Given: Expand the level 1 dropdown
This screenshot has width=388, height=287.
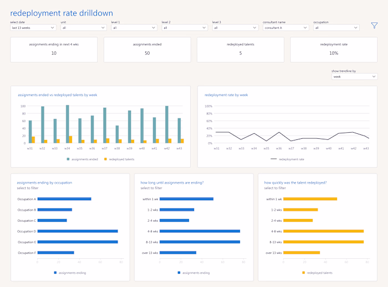Looking at the screenshot, I should pos(134,28).
